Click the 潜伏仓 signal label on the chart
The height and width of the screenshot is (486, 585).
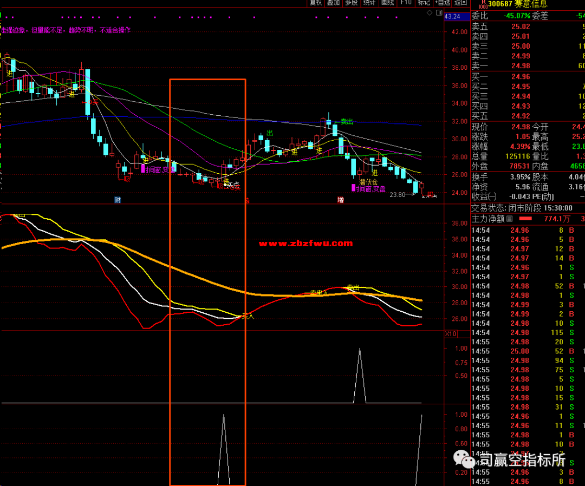click(x=369, y=182)
